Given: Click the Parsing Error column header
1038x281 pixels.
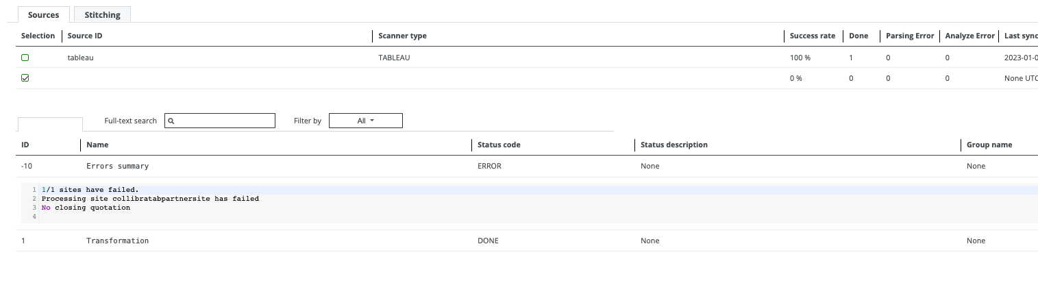Looking at the screenshot, I should 909,36.
